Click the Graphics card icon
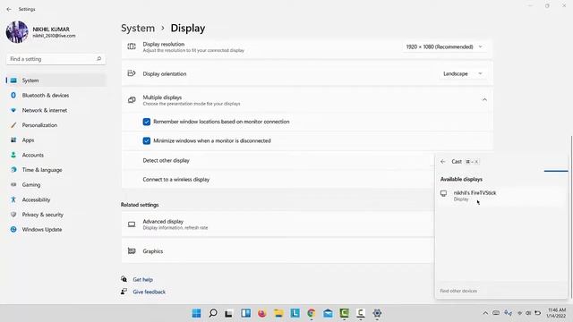Image resolution: width=573 pixels, height=322 pixels. 132,250
